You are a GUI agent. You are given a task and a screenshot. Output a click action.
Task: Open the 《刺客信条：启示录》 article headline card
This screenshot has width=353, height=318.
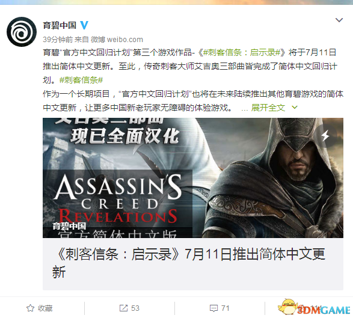pos(193,264)
